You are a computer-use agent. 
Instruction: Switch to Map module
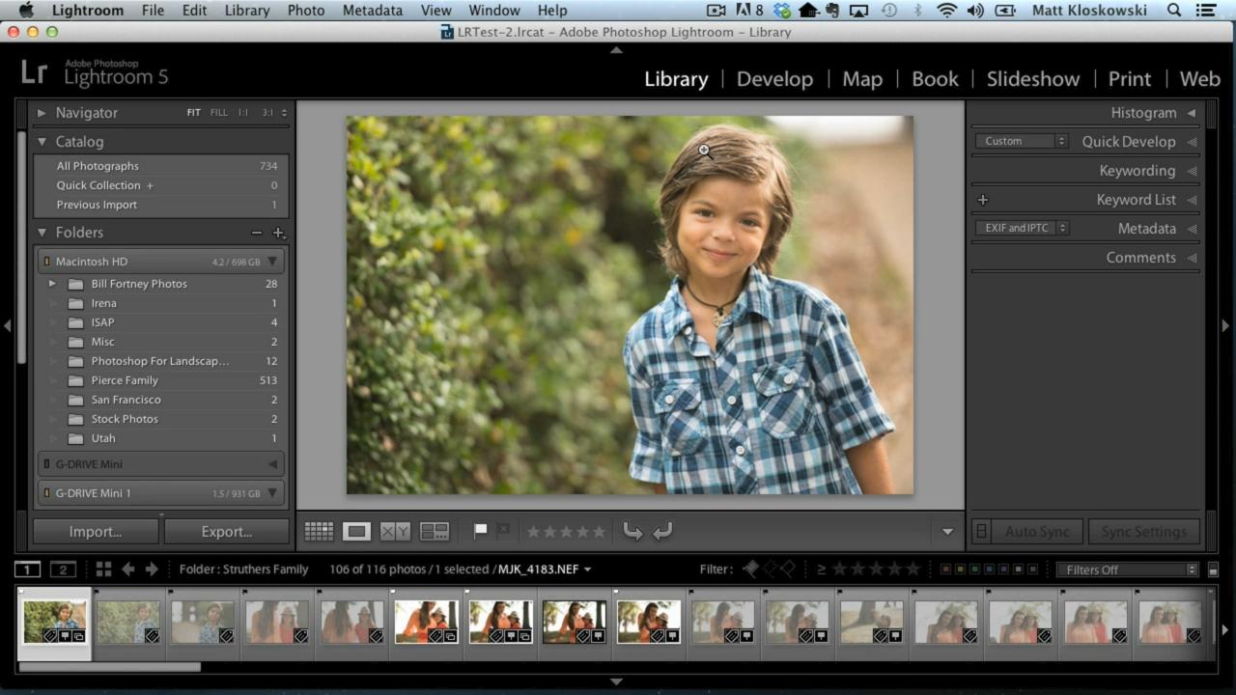click(862, 79)
